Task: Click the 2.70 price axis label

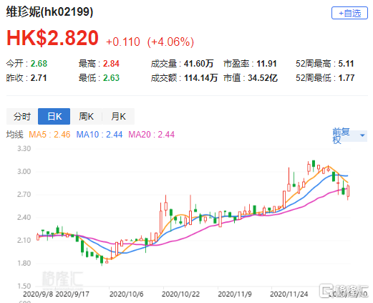Action: (24, 194)
